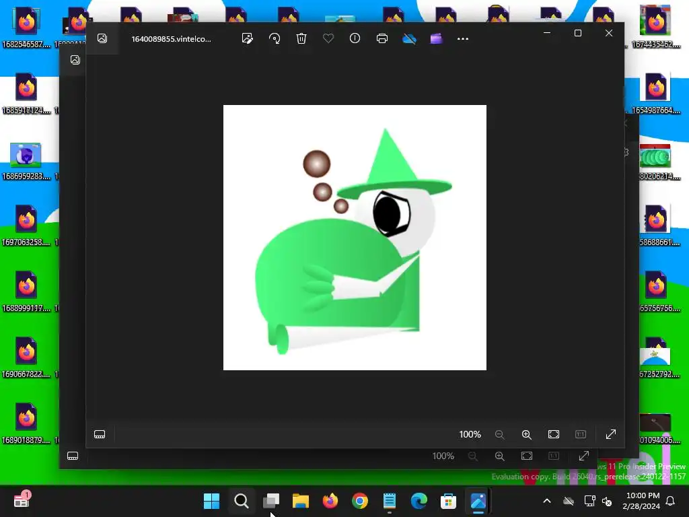Screen dimensions: 689x517
Task: Select desktop file ending 01094006...
Action: pos(659,429)
